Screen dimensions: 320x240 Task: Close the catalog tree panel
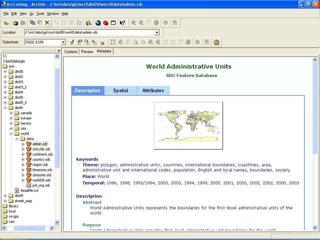pyautogui.click(x=59, y=50)
